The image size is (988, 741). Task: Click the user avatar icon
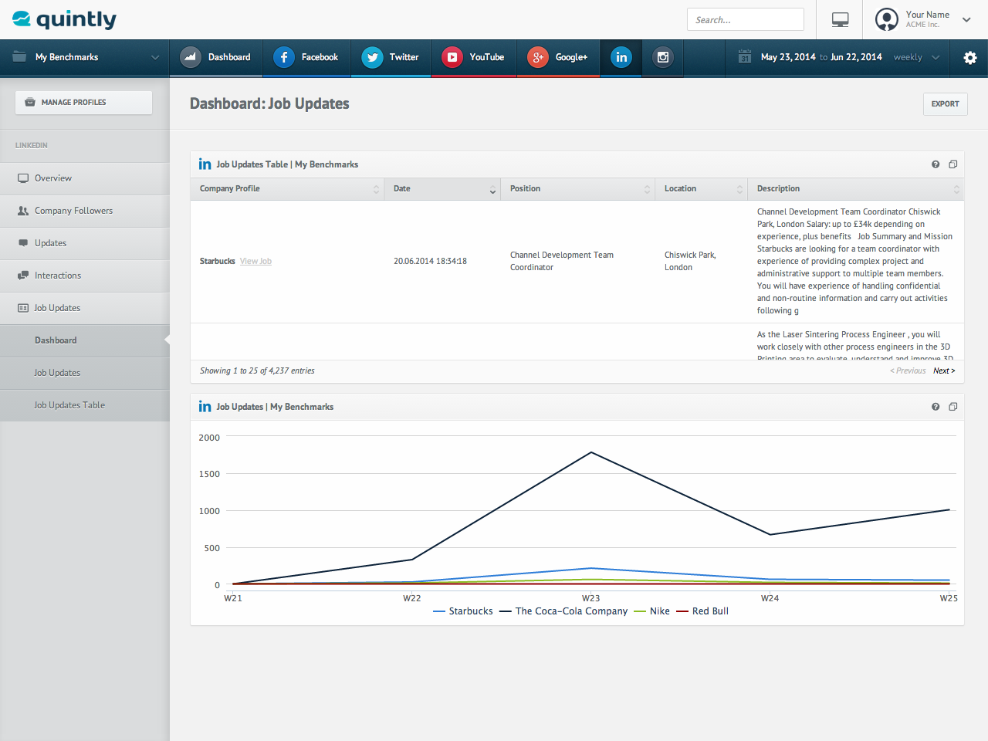887,19
